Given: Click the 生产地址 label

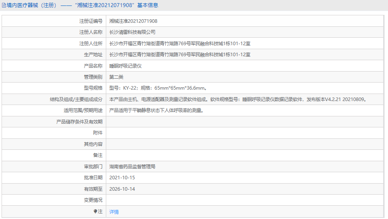Looking at the screenshot, I should click(x=93, y=55).
